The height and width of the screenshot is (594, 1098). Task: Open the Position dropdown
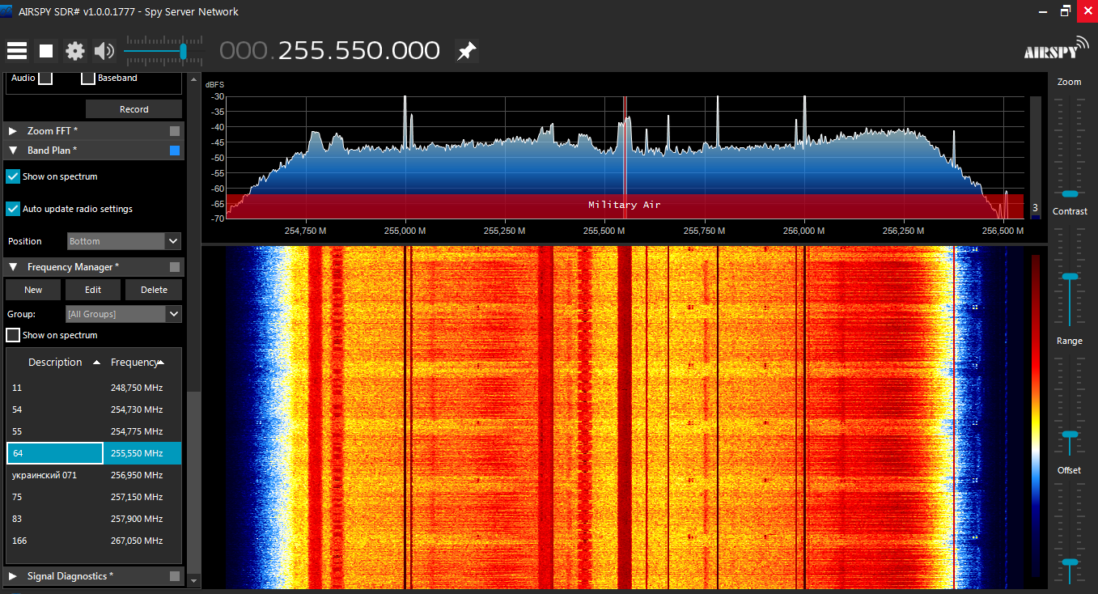click(x=123, y=240)
